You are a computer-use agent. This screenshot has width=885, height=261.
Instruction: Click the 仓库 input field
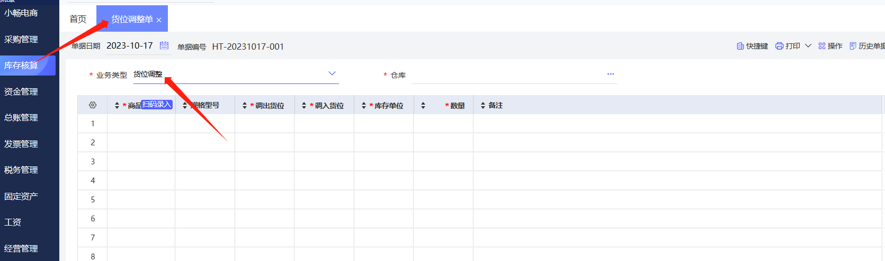[508, 76]
